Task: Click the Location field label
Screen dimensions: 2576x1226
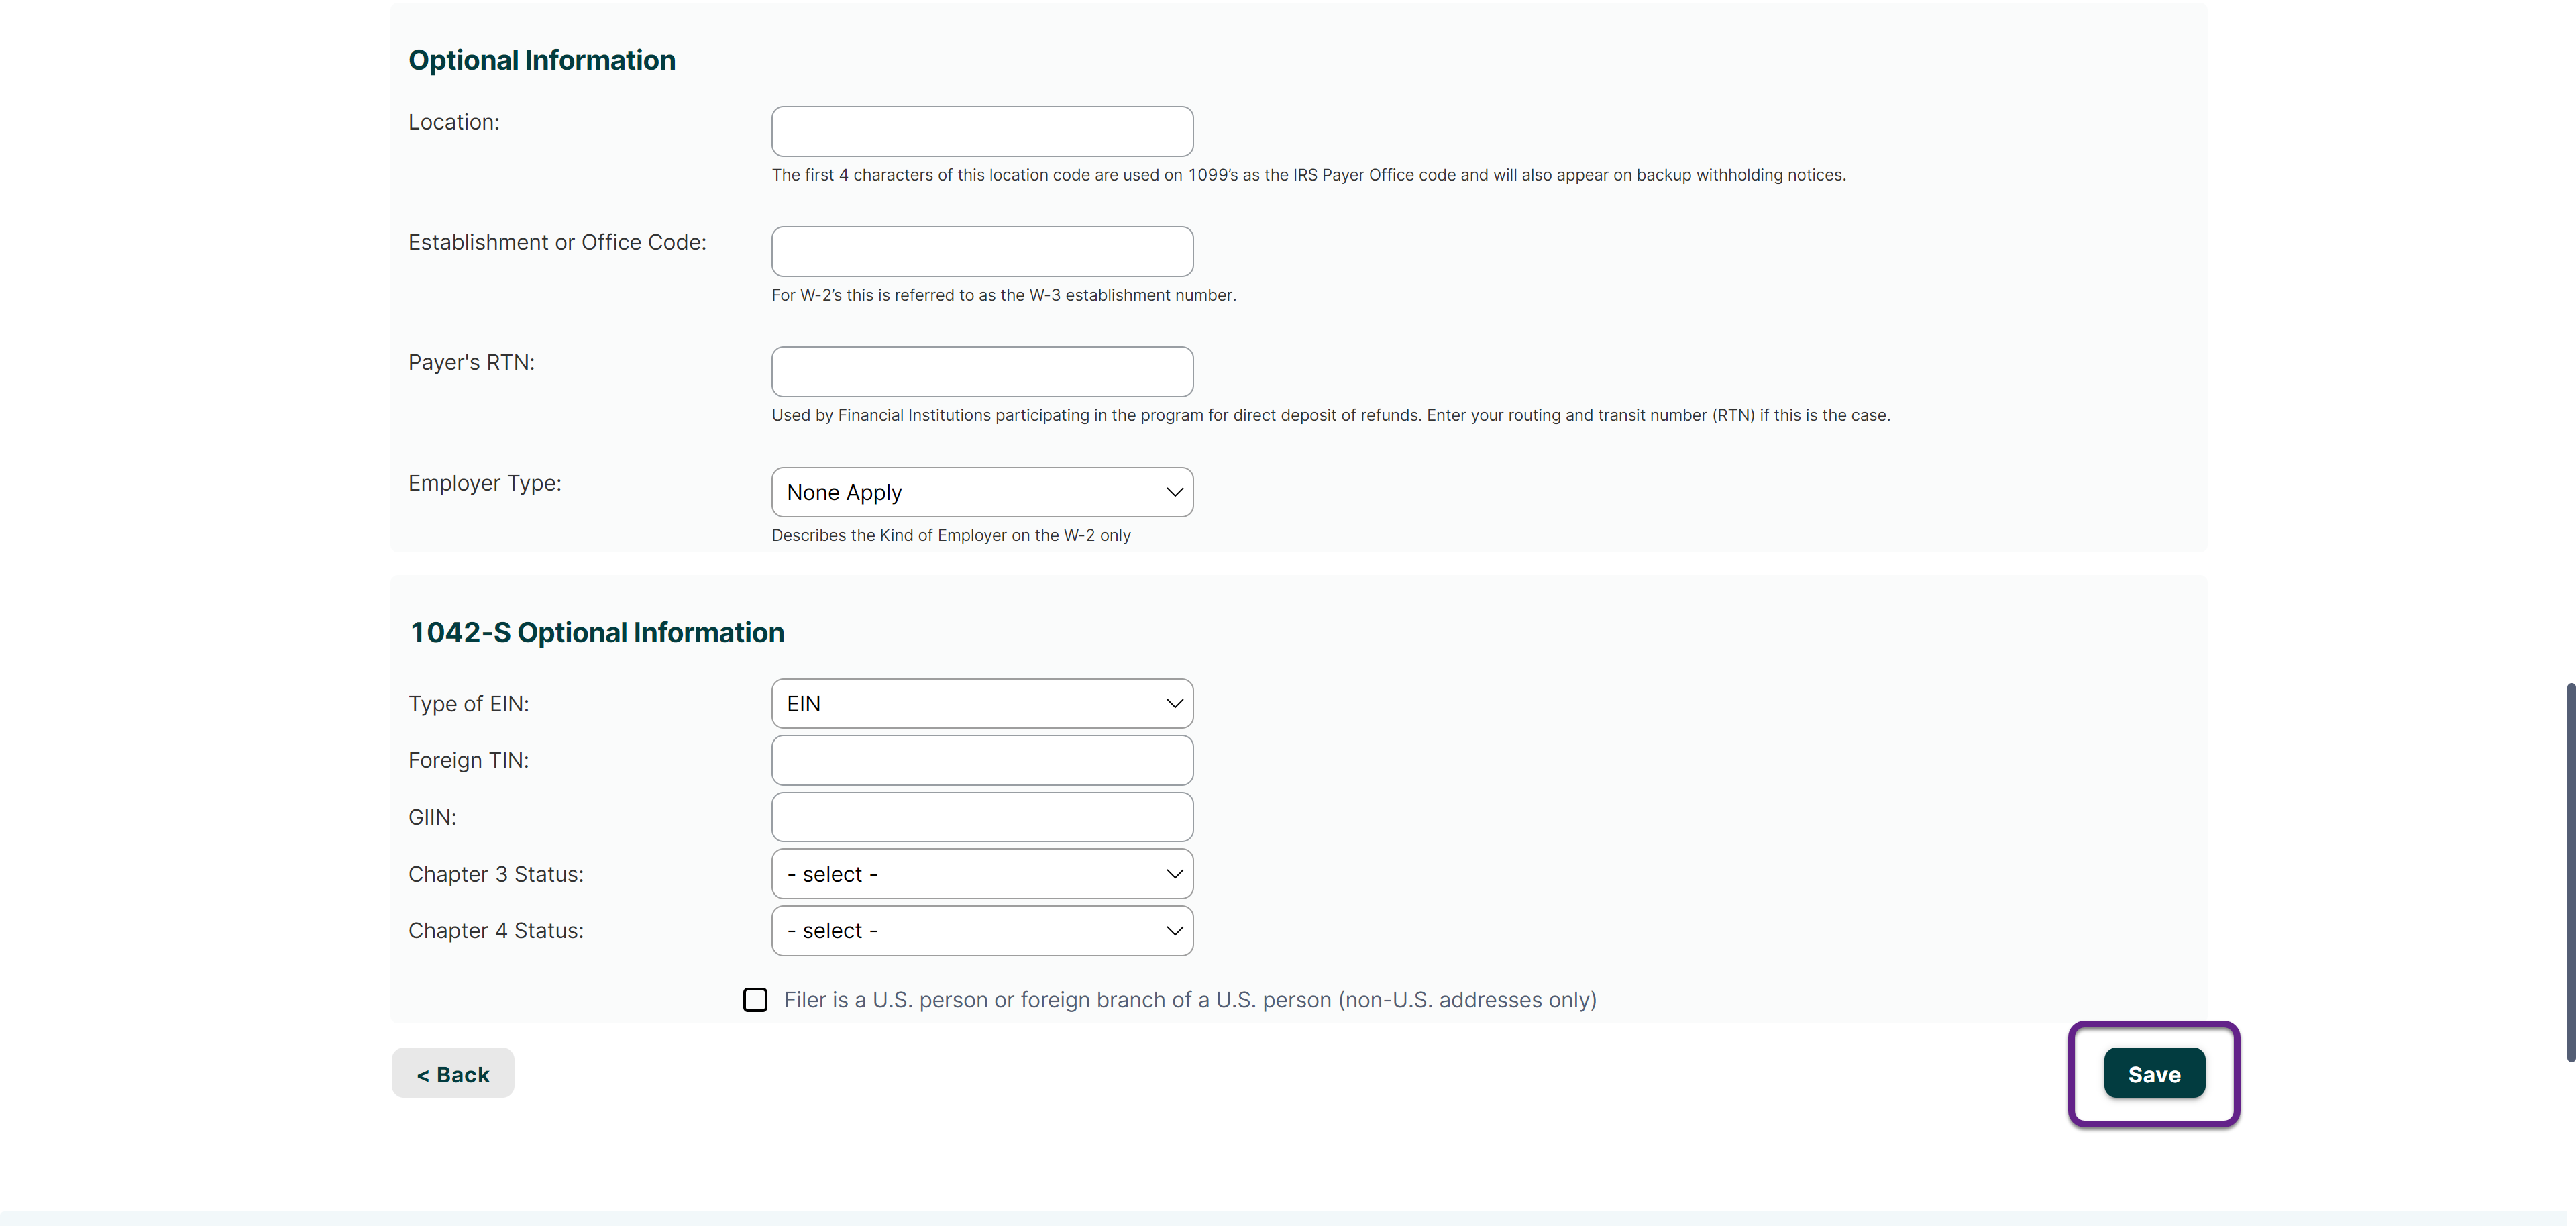Action: tap(453, 122)
